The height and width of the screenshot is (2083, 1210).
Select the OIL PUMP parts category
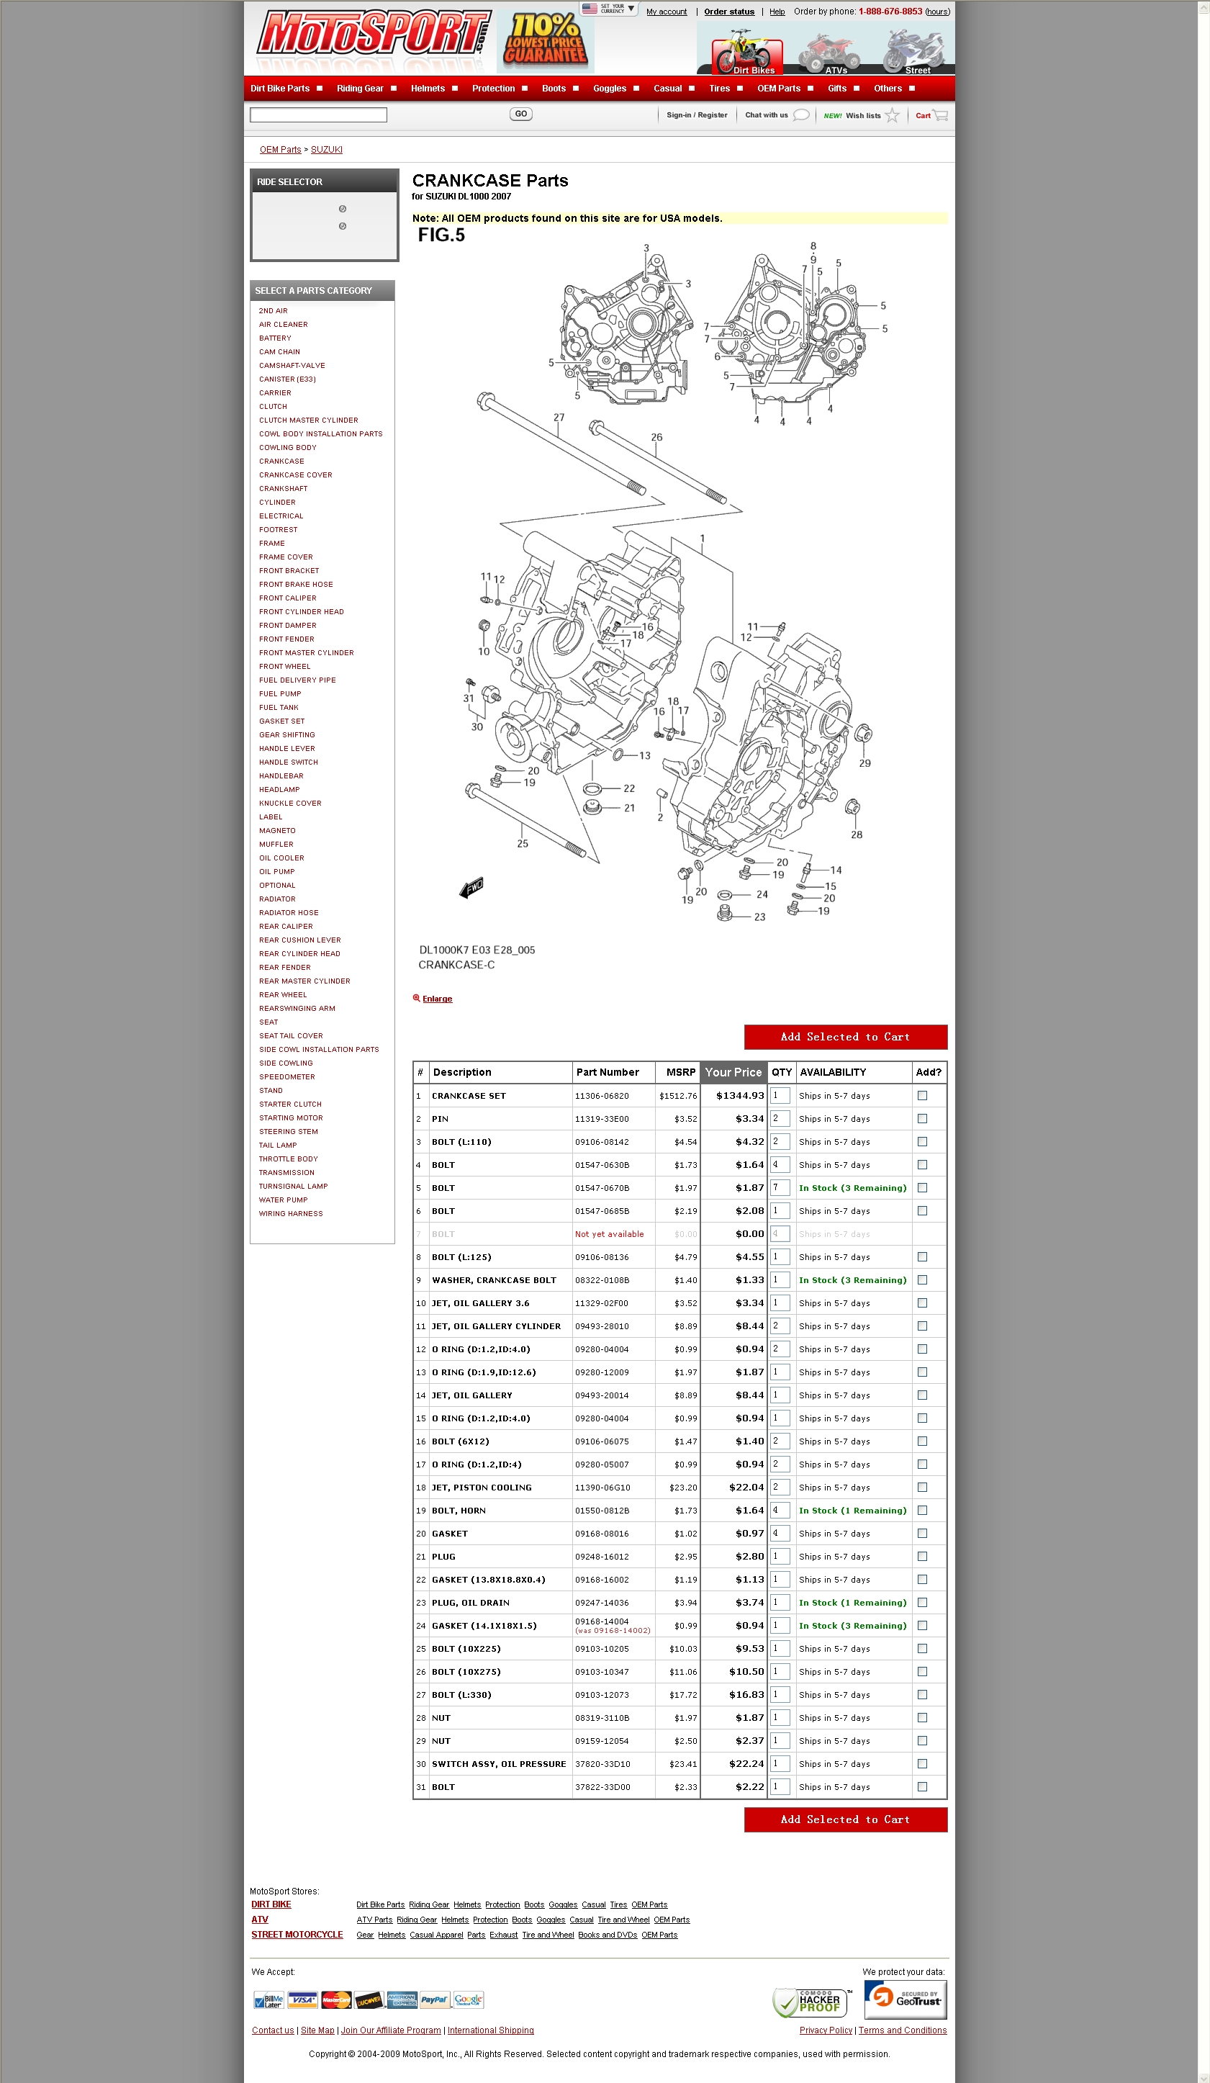277,871
